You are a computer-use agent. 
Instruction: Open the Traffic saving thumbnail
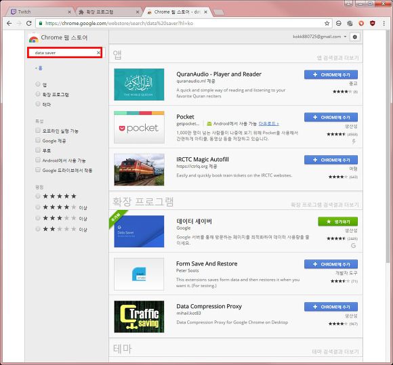139,317
